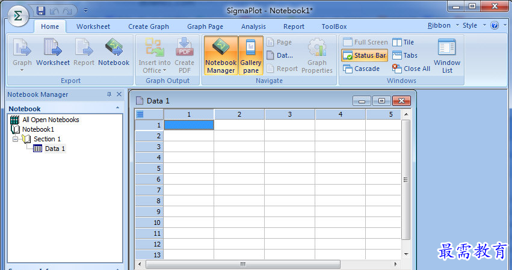Click the horizontal scrollbar thumb in Data 1
This screenshot has width=512, height=270.
(243, 264)
